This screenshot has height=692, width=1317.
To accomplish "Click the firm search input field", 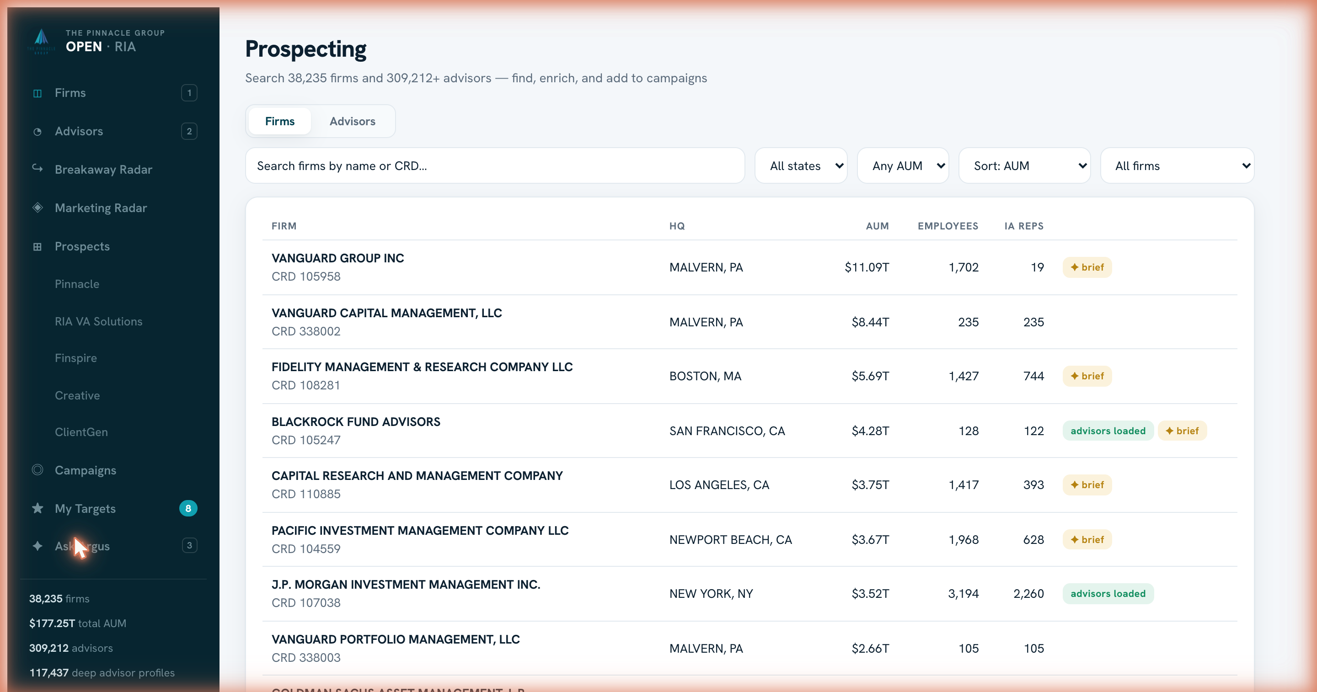I will [495, 165].
